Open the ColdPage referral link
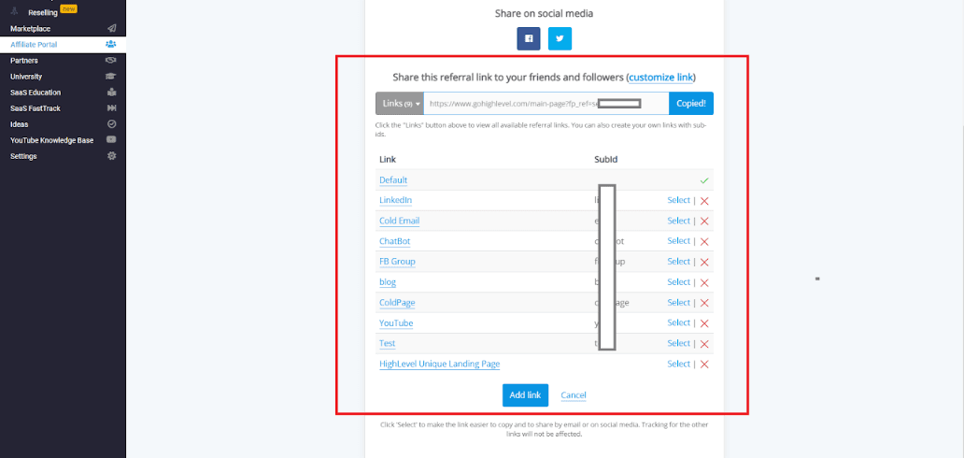The image size is (964, 458). [x=398, y=303]
